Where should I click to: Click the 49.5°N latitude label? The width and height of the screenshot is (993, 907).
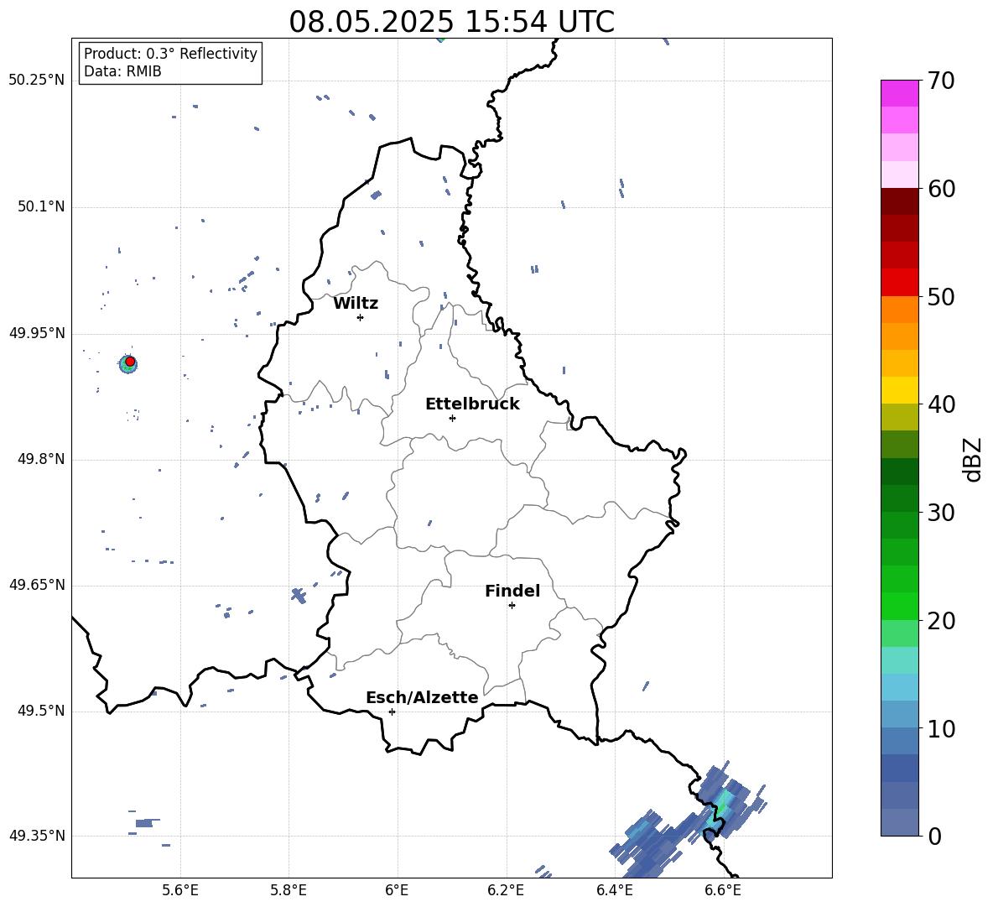pyautogui.click(x=40, y=711)
